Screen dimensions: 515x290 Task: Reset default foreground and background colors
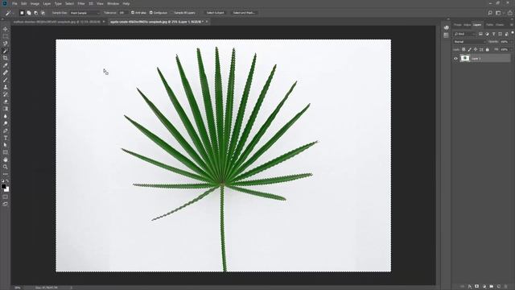[x=2, y=180]
